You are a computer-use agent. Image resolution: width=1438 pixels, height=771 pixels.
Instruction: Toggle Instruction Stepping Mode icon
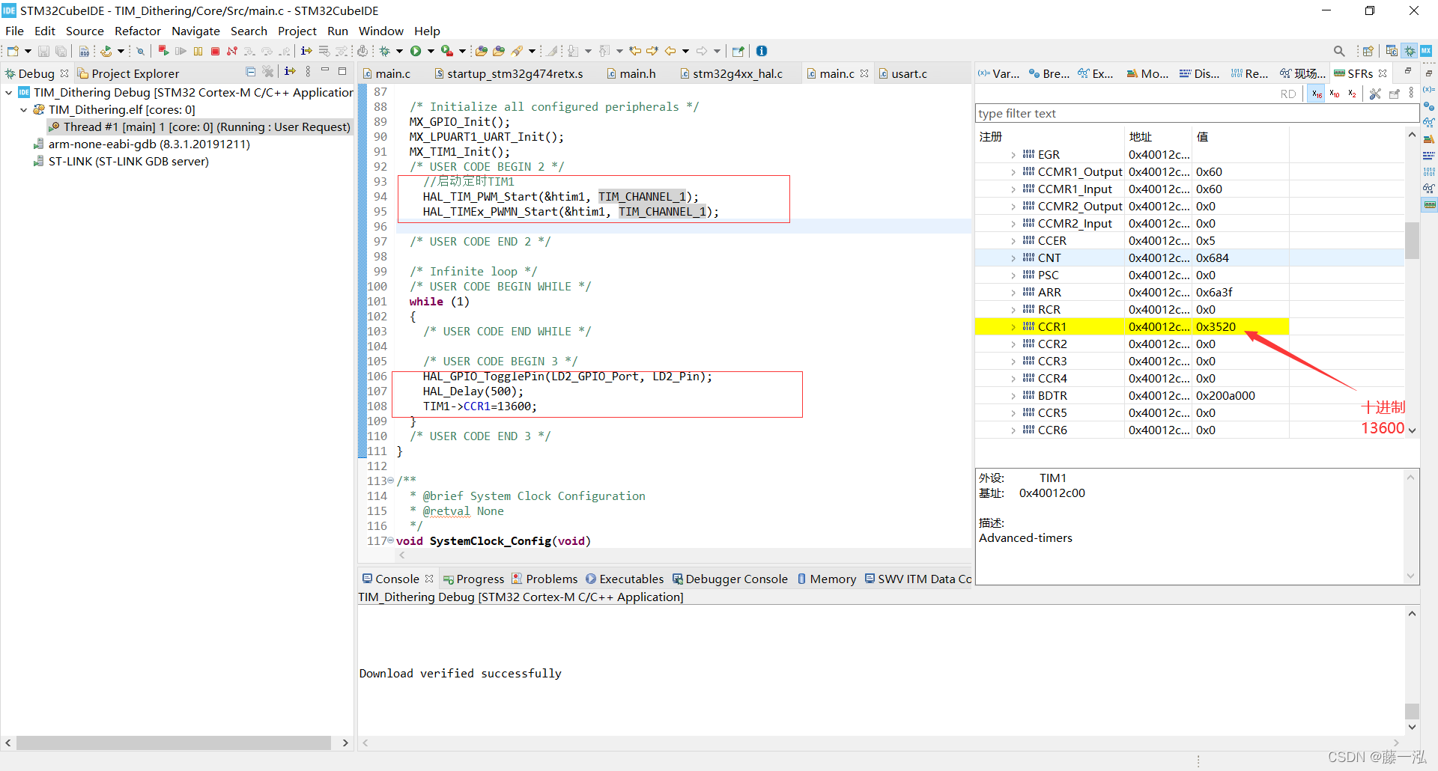(306, 51)
